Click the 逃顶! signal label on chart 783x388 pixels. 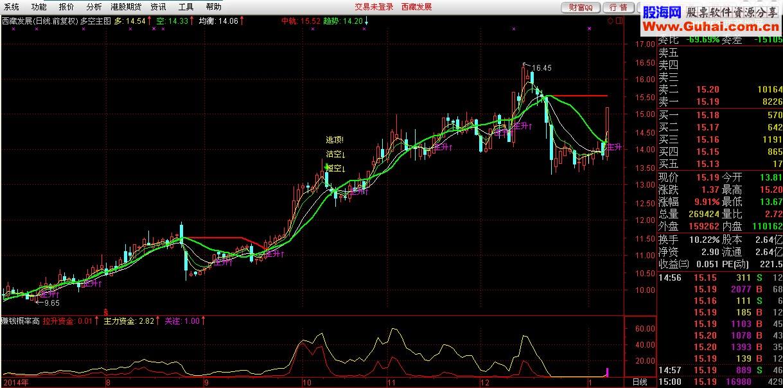[335, 139]
